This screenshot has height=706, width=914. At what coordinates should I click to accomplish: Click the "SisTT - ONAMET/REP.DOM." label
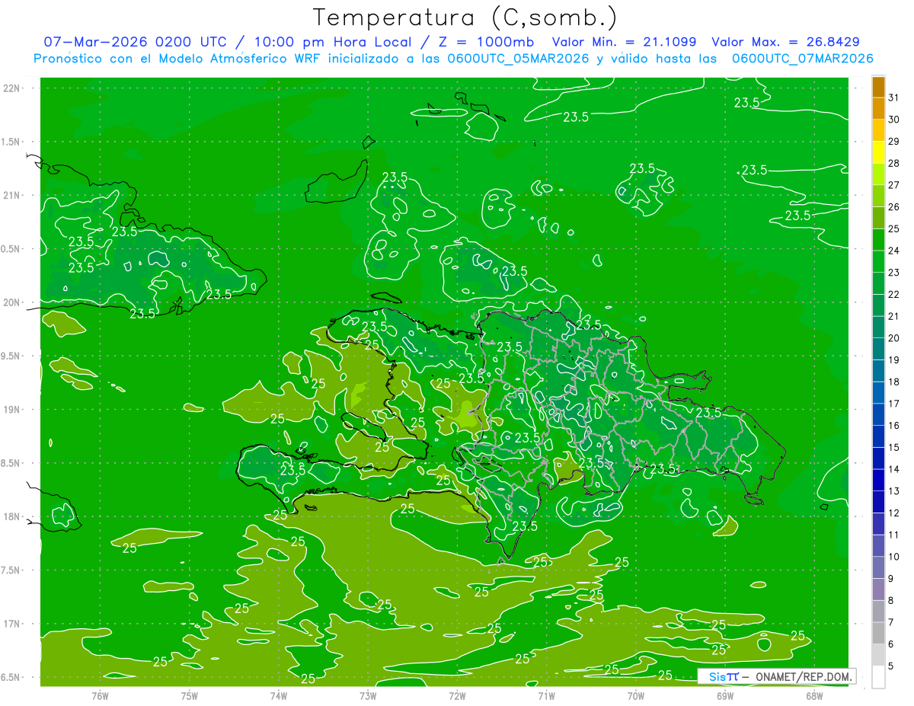coord(776,676)
